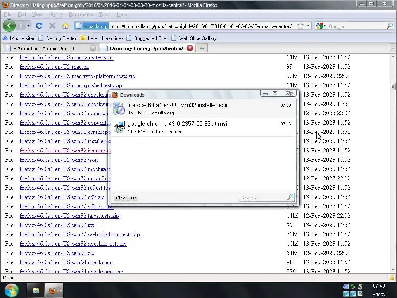Open the File menu

click(8, 14)
